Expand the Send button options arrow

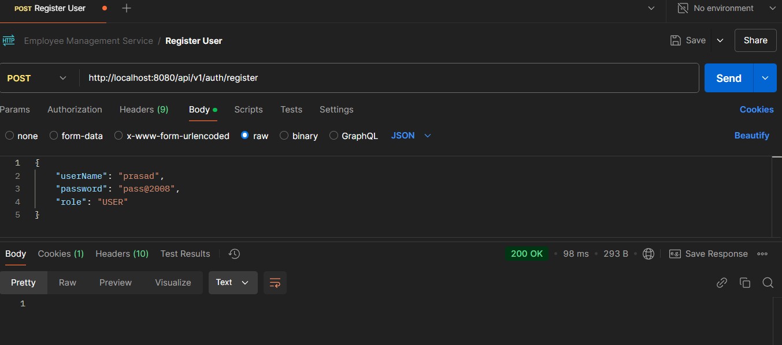coord(765,78)
